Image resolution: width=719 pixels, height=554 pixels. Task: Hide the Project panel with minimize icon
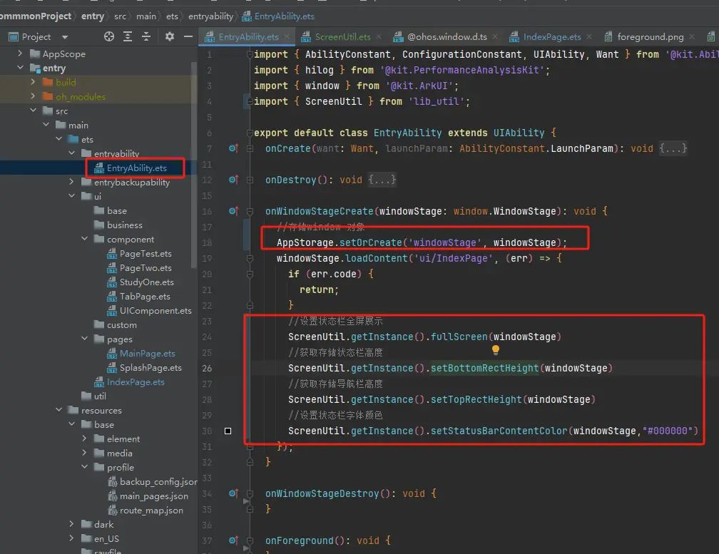click(188, 36)
